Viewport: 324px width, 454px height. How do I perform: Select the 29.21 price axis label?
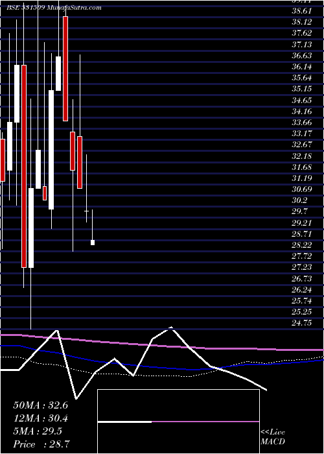302,222
